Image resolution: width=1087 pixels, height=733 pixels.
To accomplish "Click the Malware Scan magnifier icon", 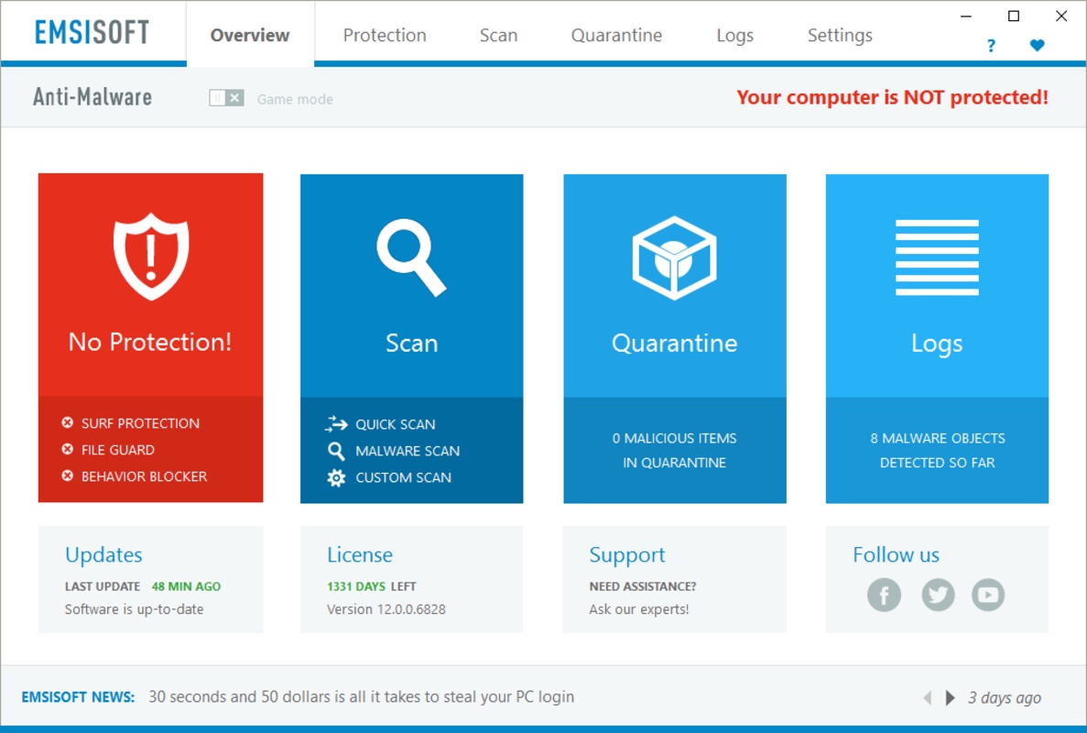I will [336, 451].
